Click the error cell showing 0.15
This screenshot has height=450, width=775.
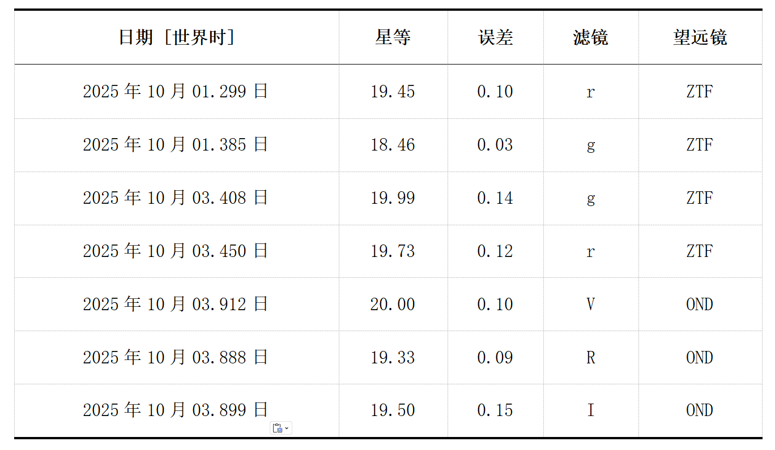click(495, 410)
